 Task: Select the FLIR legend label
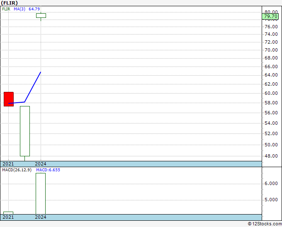pos(6,9)
